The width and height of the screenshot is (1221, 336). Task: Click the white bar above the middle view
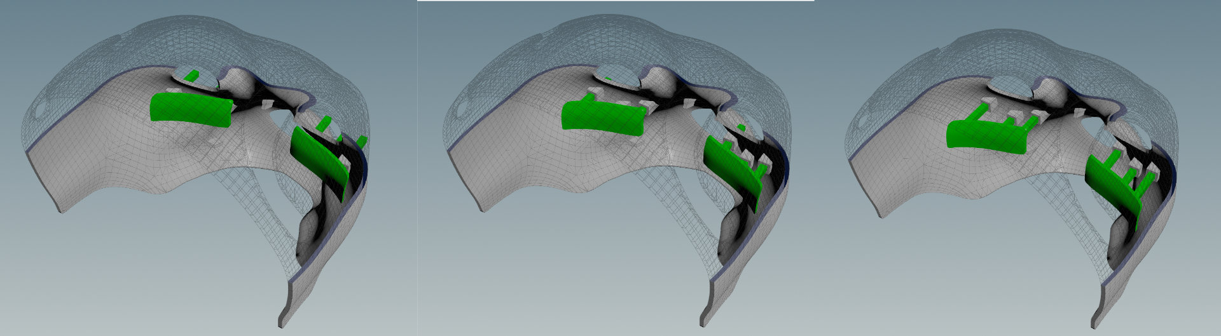coord(616,1)
